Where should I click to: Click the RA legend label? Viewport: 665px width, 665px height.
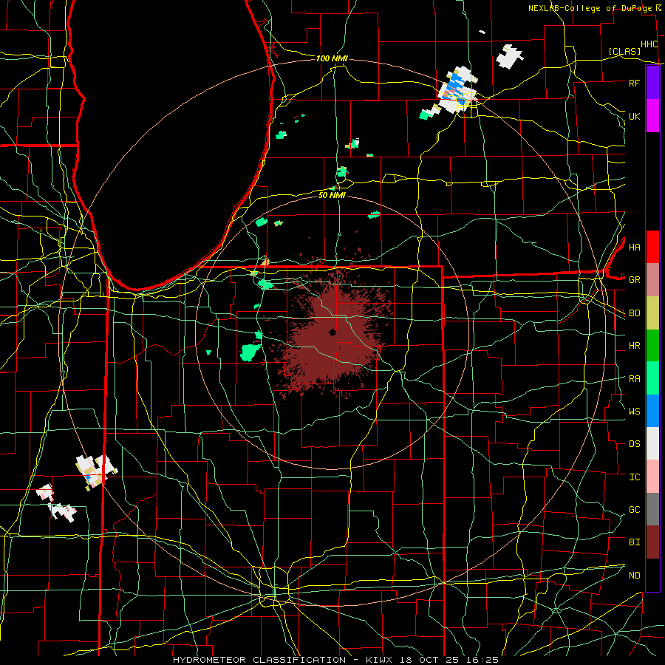tap(635, 379)
